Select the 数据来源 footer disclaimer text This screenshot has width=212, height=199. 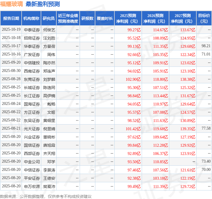46,196
